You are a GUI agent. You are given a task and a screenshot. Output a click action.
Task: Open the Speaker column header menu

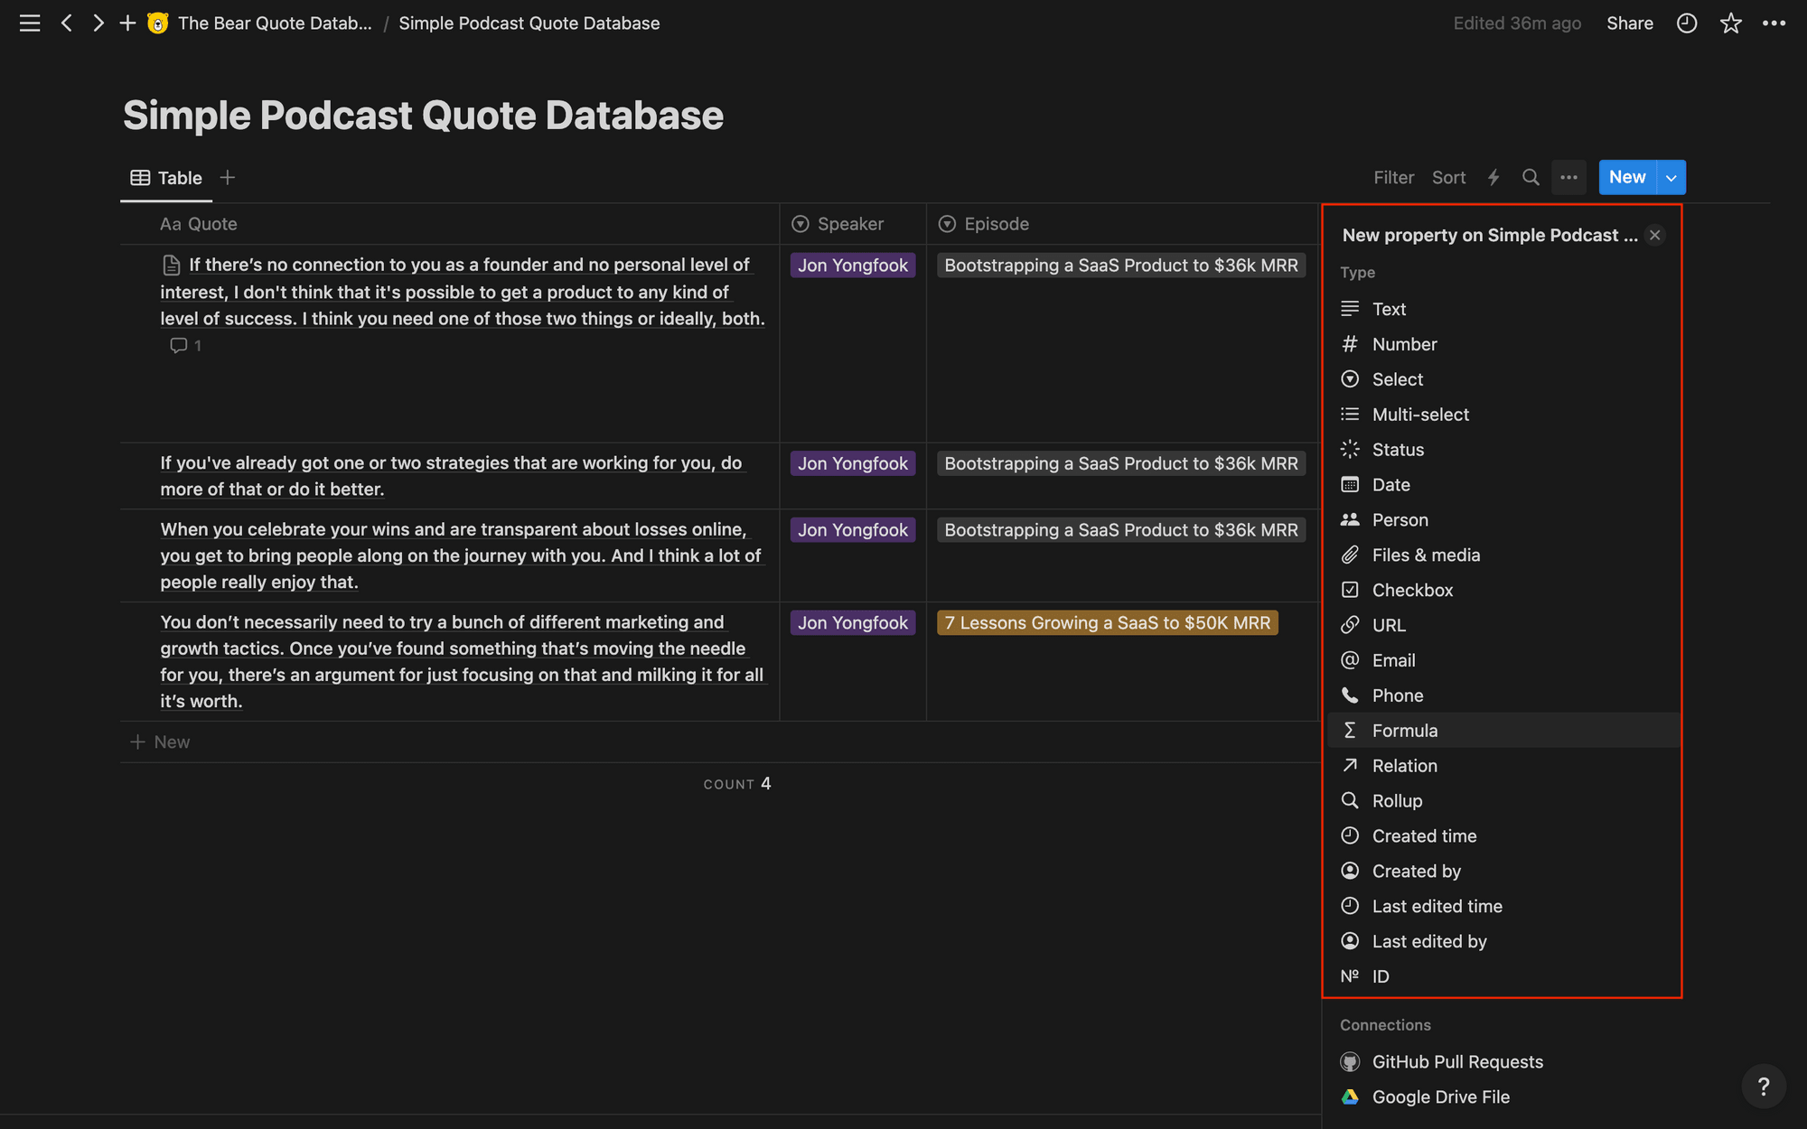tap(850, 223)
